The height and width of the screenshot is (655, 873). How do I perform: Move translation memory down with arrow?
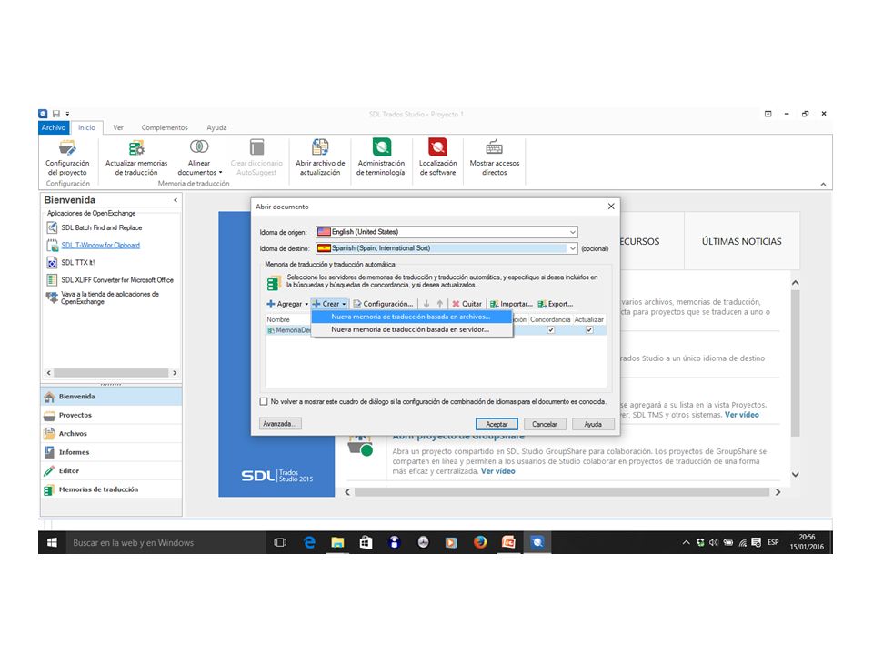point(426,304)
